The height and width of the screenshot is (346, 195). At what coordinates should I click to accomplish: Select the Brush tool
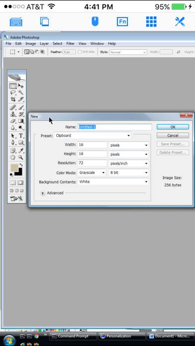pos(21,108)
